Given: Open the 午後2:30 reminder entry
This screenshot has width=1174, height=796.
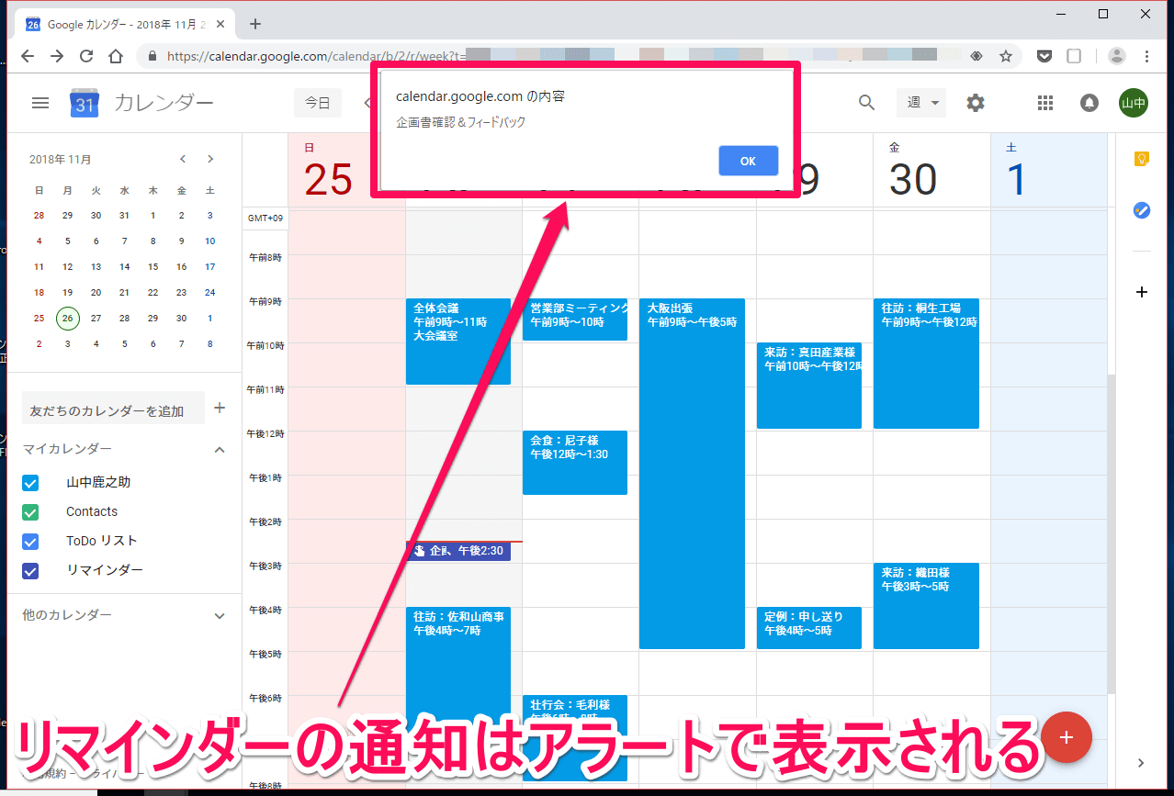Looking at the screenshot, I should click(x=457, y=551).
